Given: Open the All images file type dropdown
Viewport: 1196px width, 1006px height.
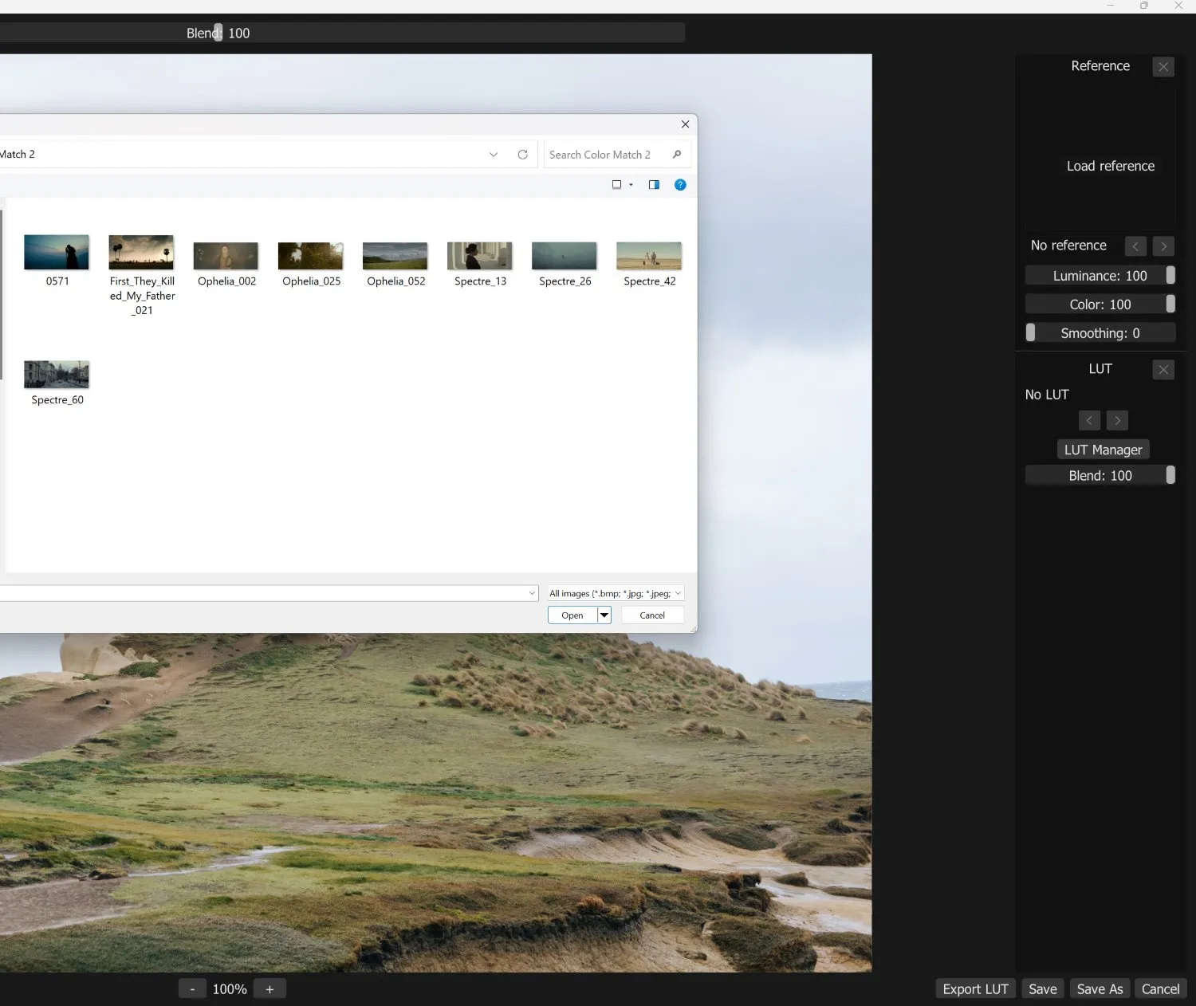Looking at the screenshot, I should pos(615,593).
